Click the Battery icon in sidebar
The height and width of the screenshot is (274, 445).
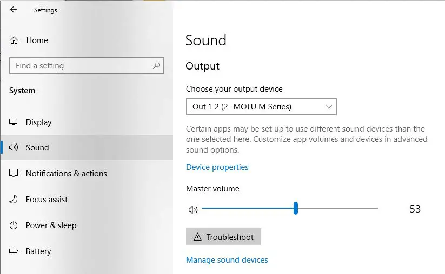[x=14, y=251]
